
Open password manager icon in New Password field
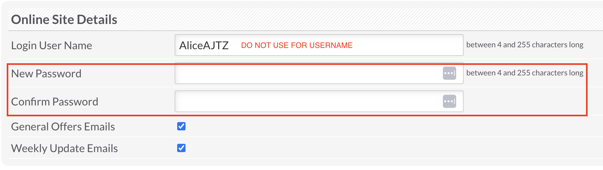tap(449, 73)
